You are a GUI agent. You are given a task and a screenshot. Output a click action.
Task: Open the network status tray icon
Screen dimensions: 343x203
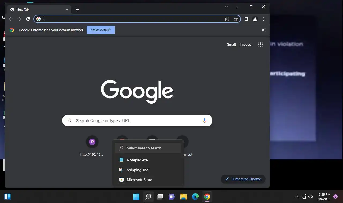[x=304, y=197]
